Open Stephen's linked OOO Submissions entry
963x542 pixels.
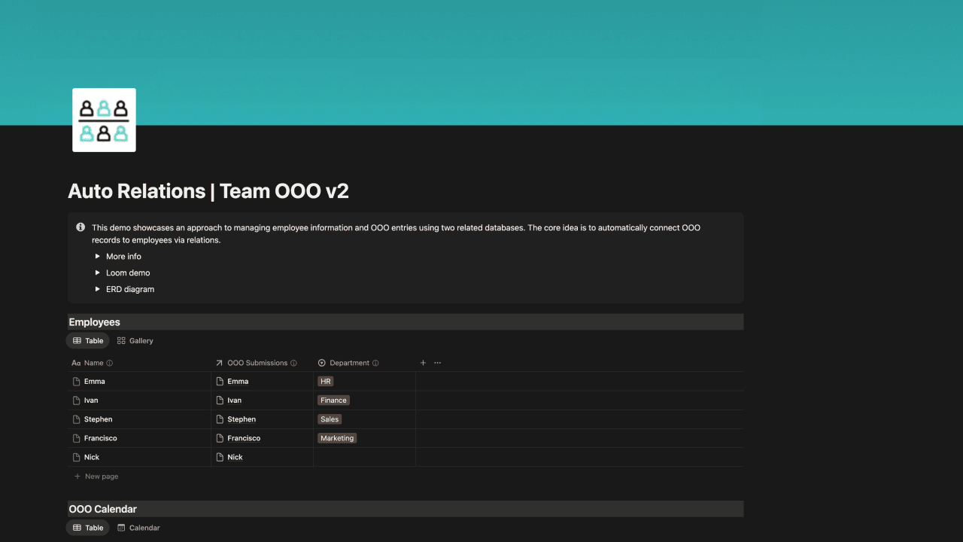242,419
